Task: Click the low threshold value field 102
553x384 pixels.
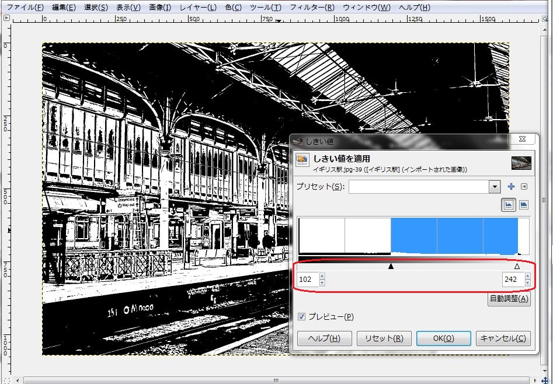Action: pos(308,280)
